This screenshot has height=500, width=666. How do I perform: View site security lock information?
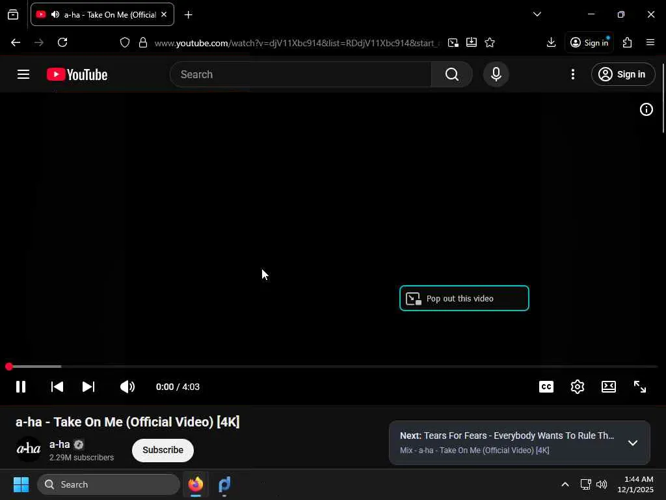143,42
